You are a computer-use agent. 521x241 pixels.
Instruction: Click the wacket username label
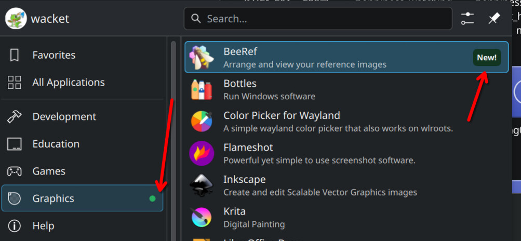50,19
